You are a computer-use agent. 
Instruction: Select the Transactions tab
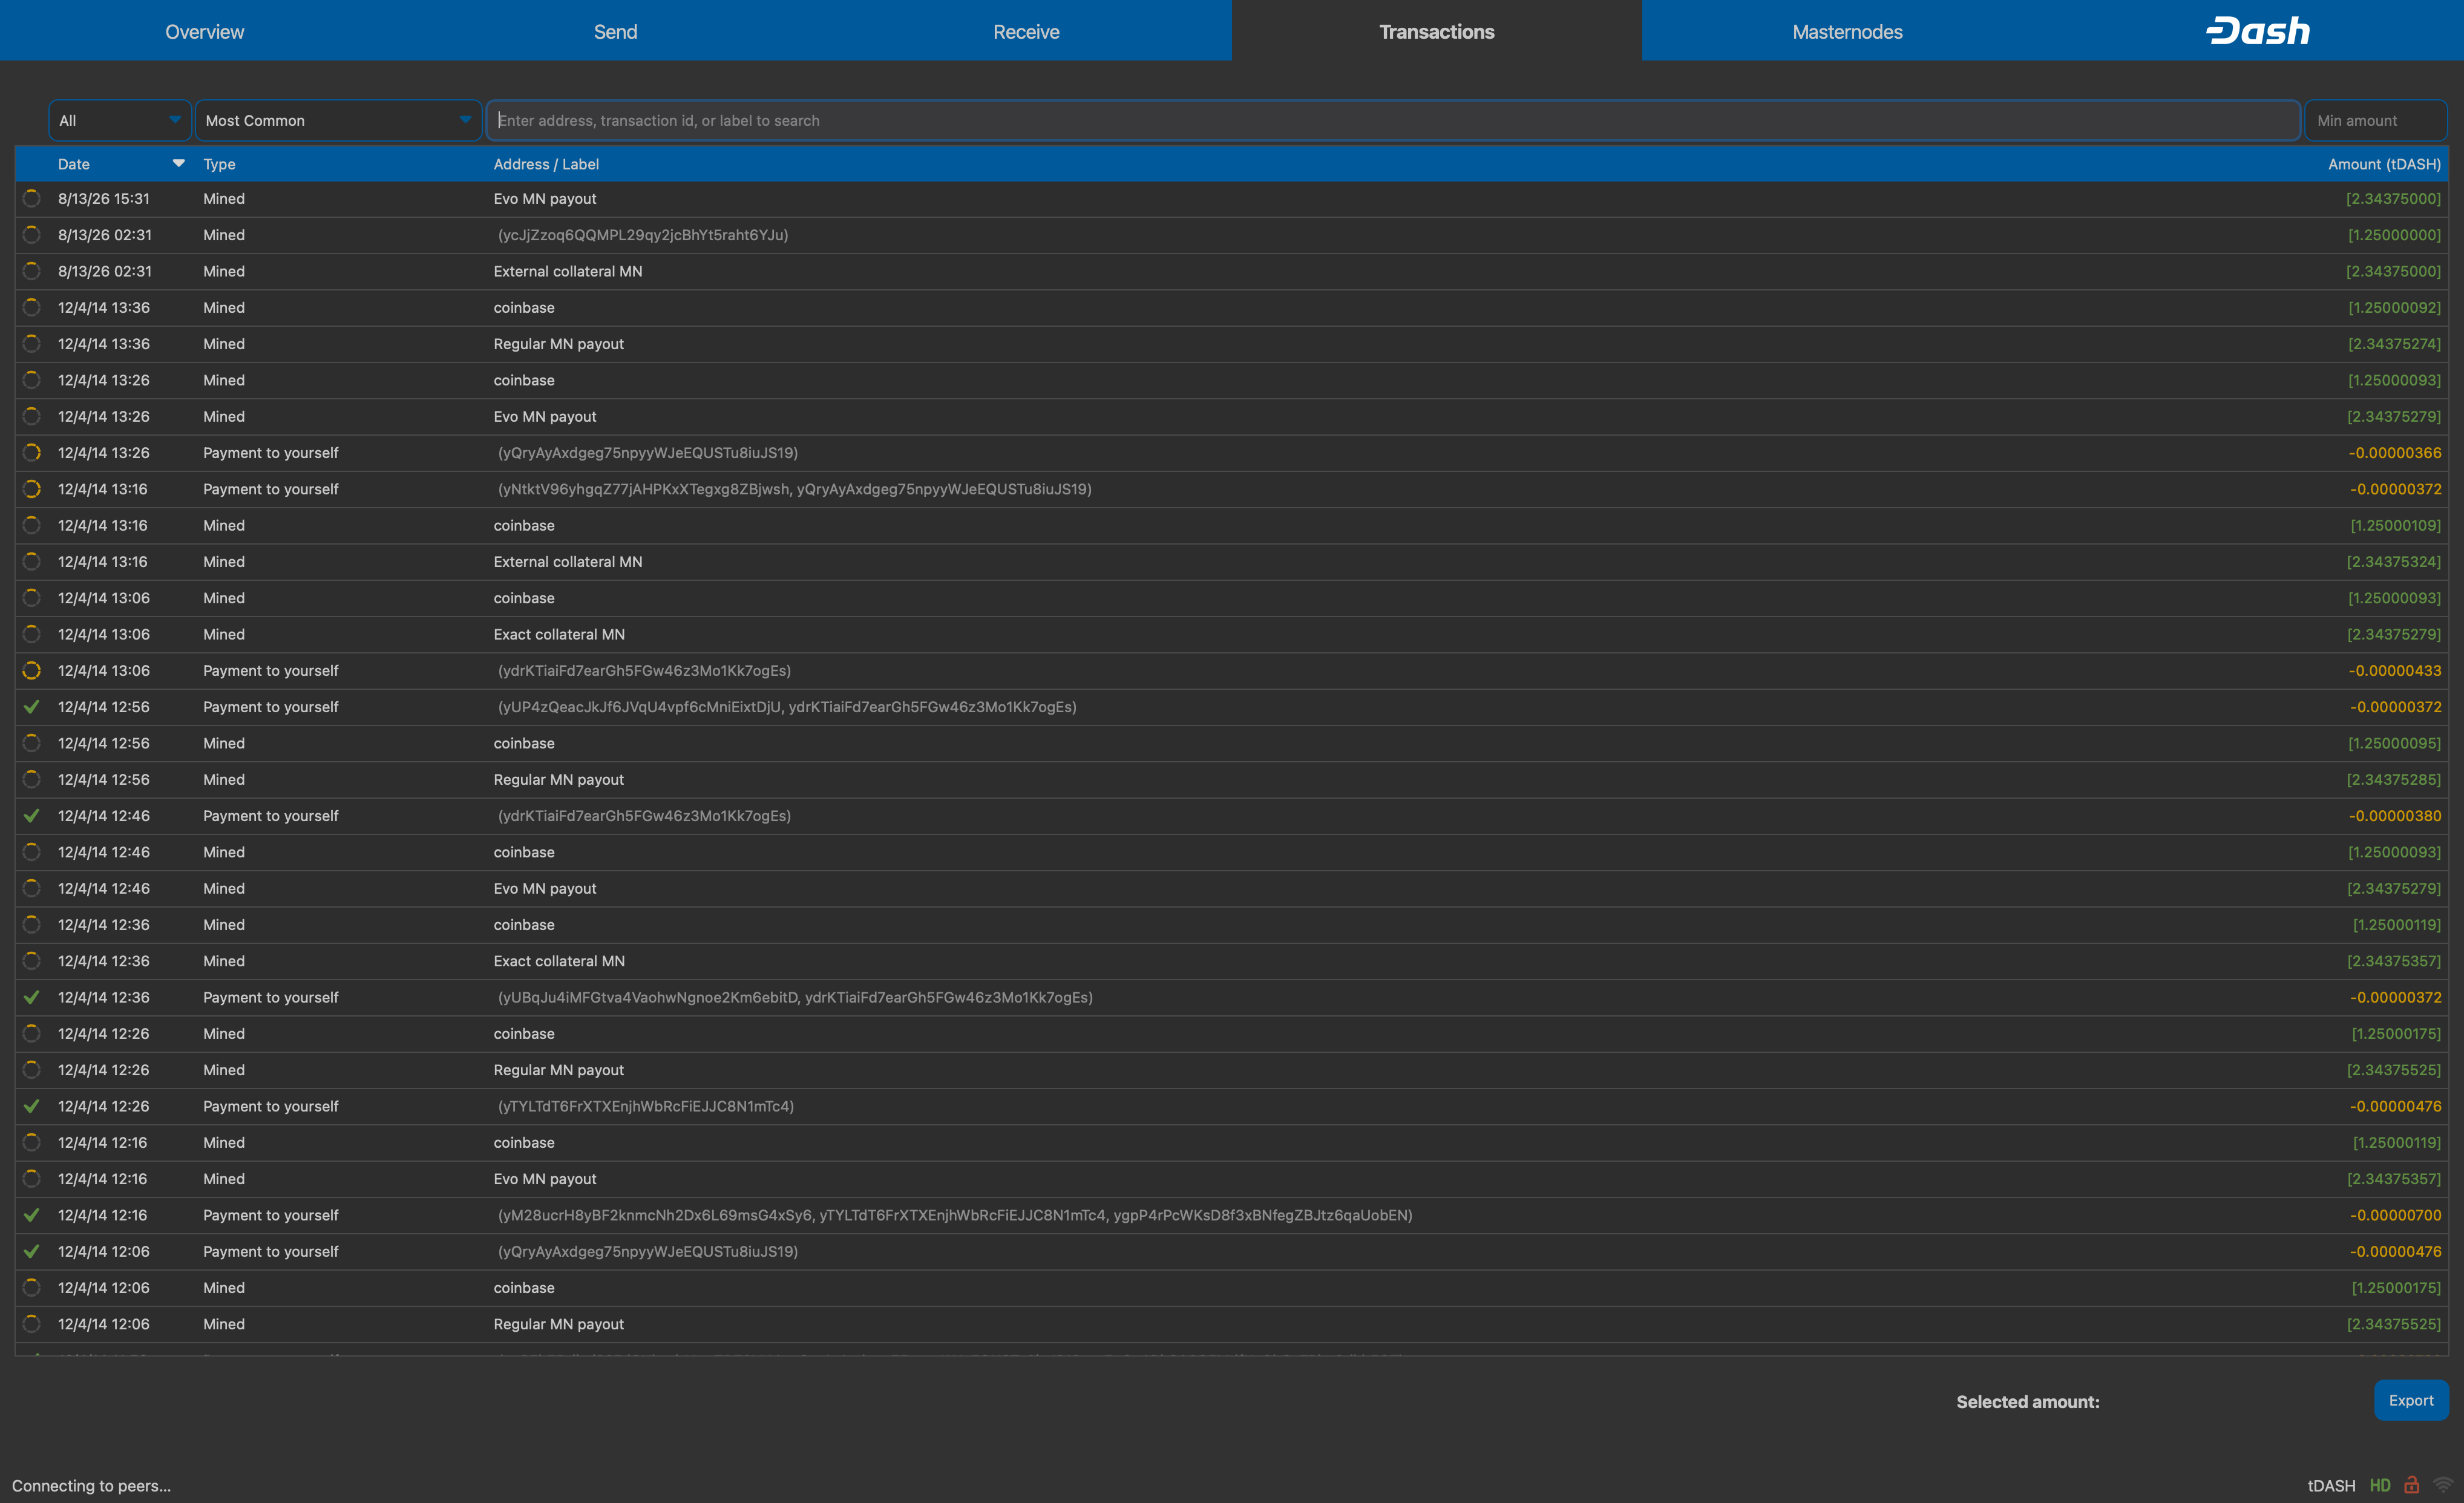tap(1437, 31)
